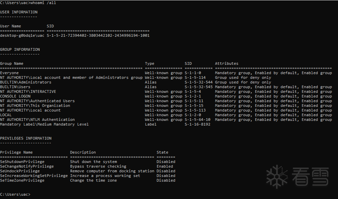Click the SID S-1-5-113
Screen dimensions: 338x199
(195, 110)
